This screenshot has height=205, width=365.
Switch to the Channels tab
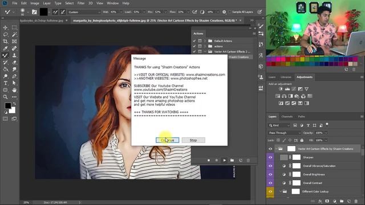(x=287, y=117)
